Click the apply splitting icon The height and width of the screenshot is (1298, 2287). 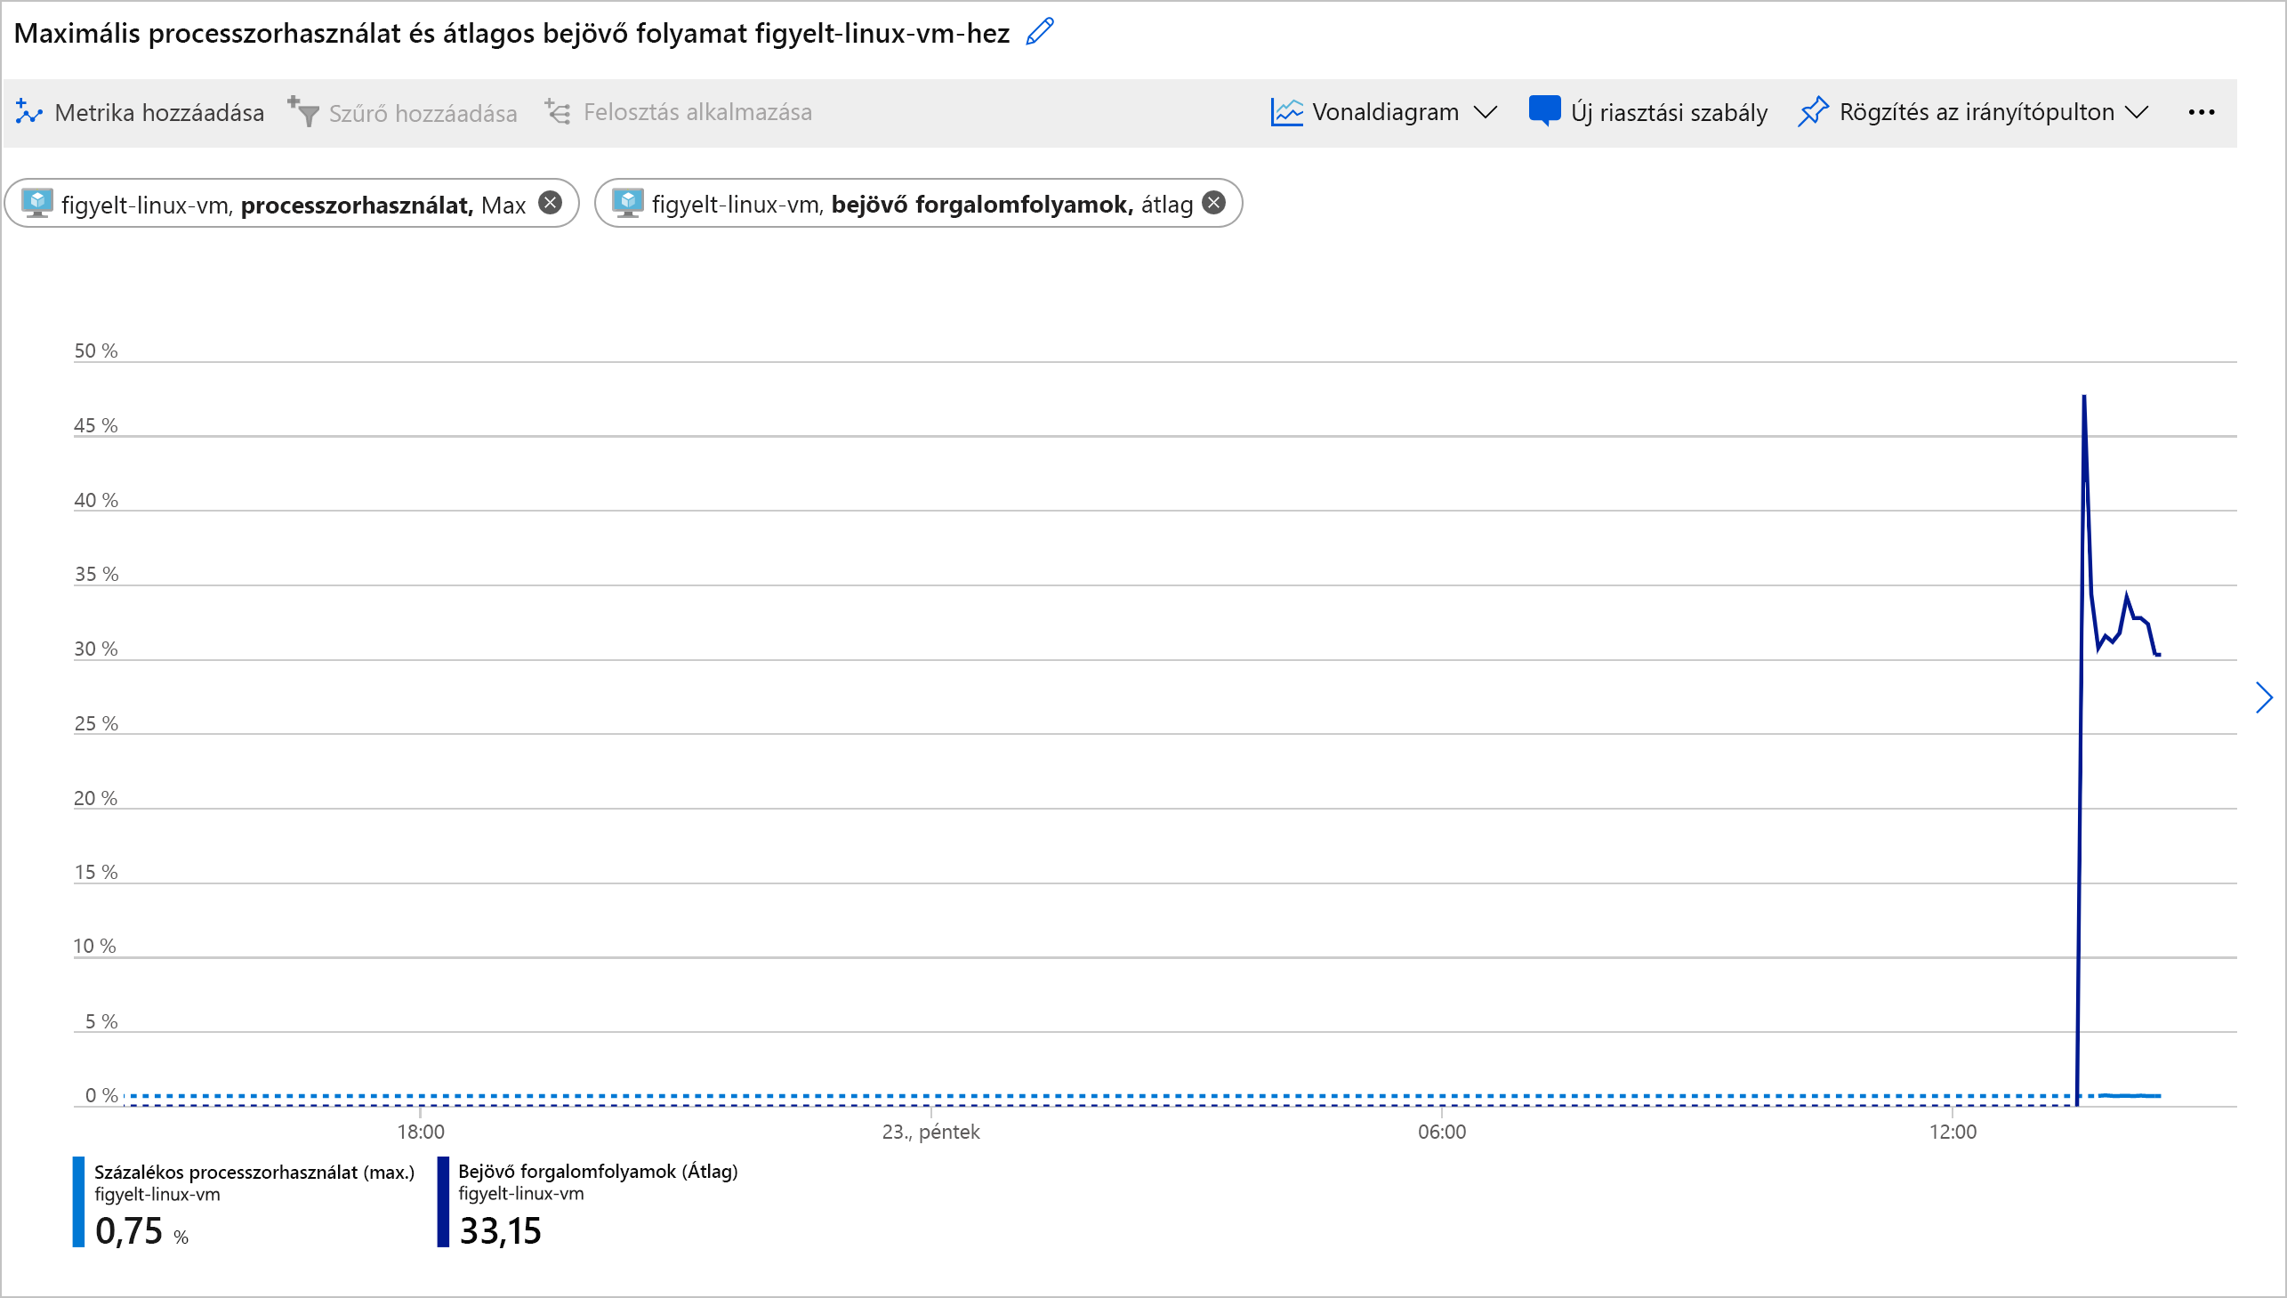[558, 112]
